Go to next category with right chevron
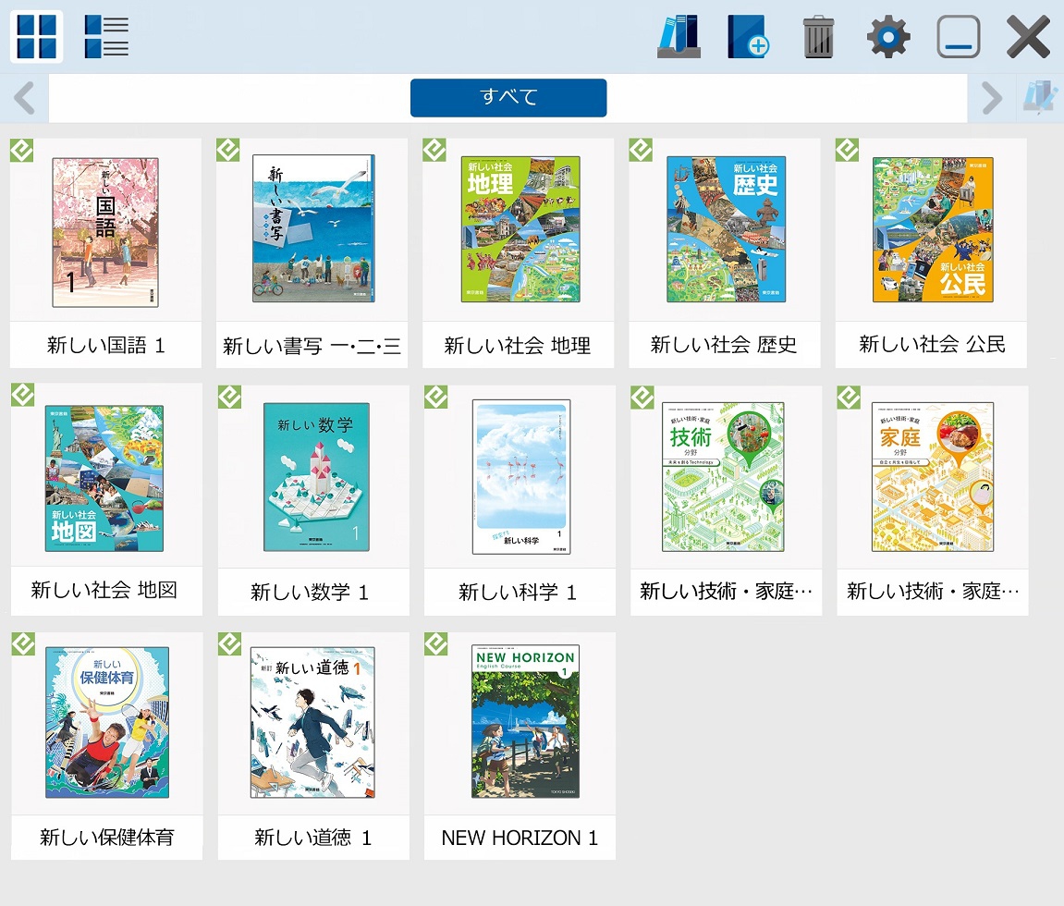This screenshot has width=1064, height=906. [x=991, y=98]
